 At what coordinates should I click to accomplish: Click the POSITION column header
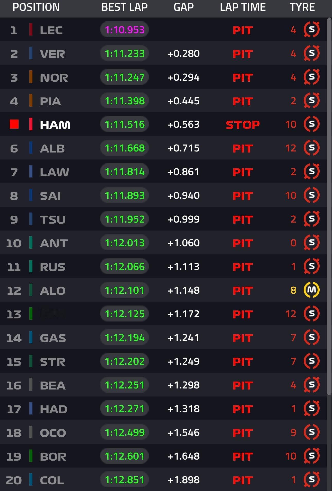tap(36, 7)
